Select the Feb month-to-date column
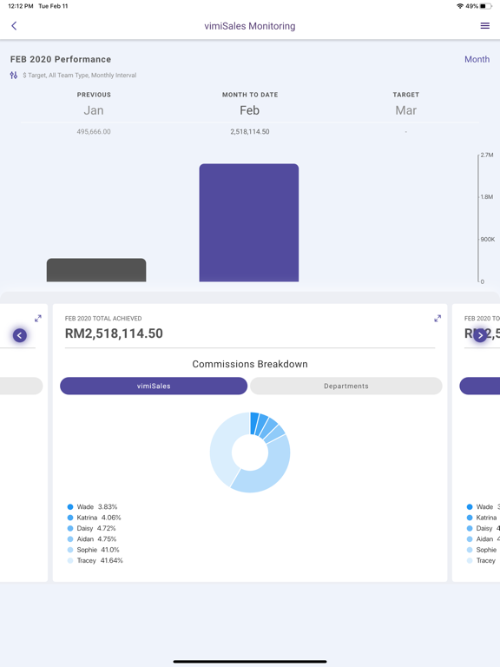The height and width of the screenshot is (667, 500). (x=250, y=110)
